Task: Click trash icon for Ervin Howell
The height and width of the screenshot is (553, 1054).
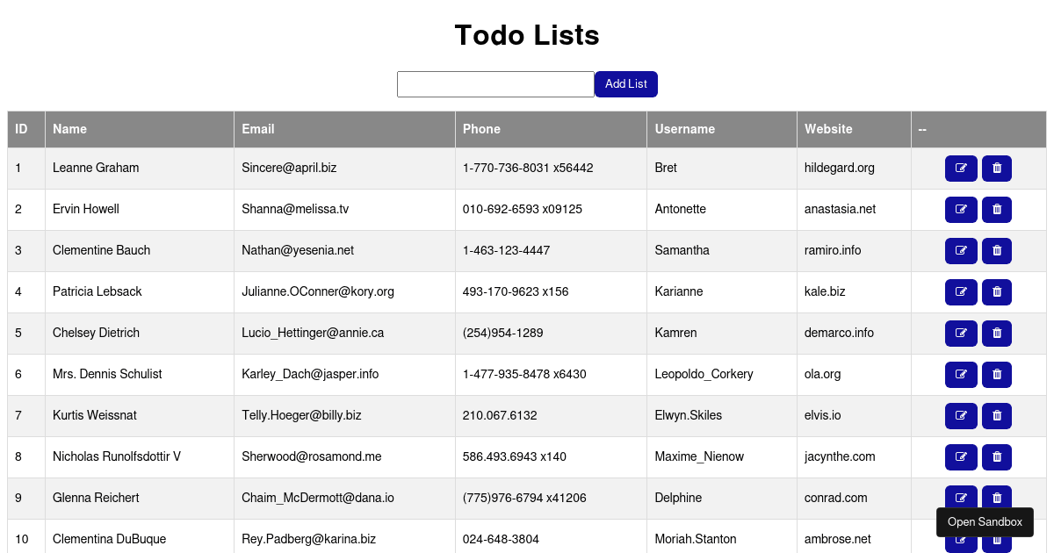Action: click(x=997, y=210)
